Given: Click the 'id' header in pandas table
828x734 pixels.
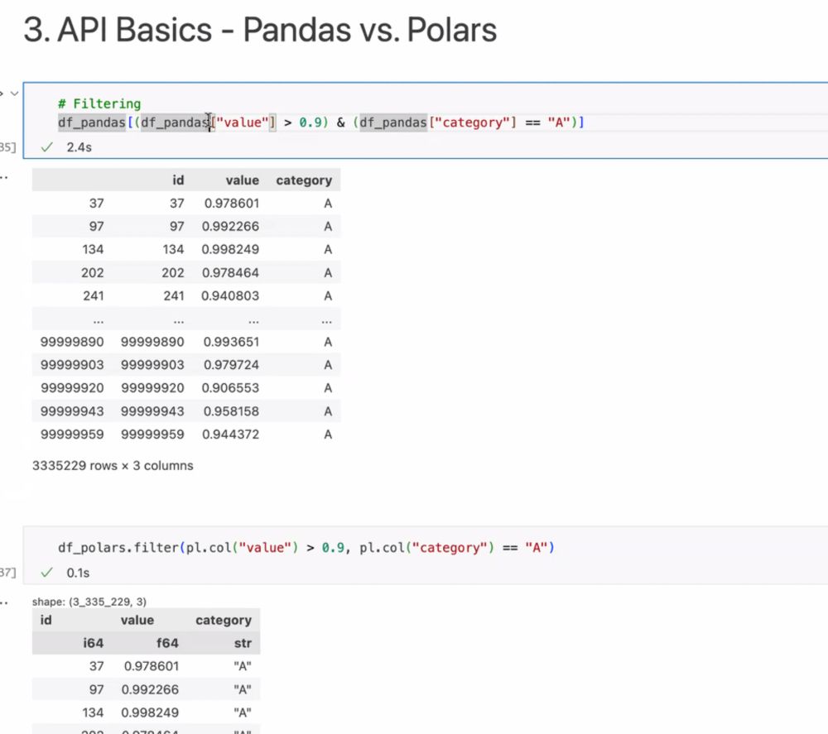Looking at the screenshot, I should (x=178, y=180).
